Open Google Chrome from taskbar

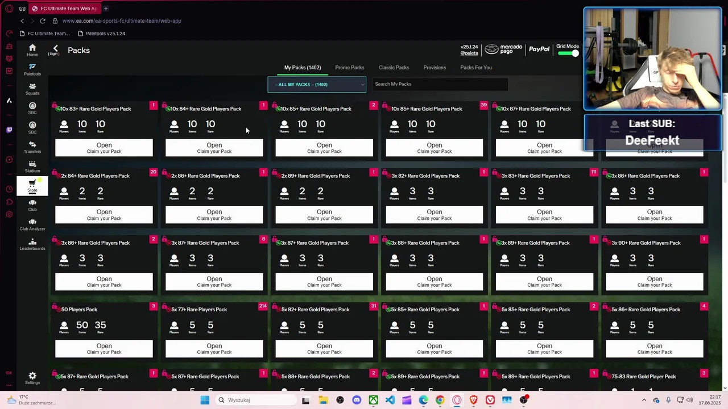pyautogui.click(x=440, y=400)
